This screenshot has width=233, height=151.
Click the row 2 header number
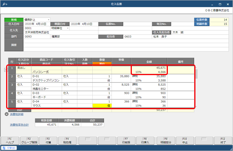[12, 78]
